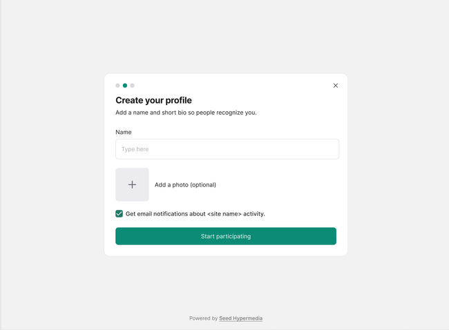This screenshot has height=330, width=449.
Task: Click the 'Type here' placeholder text
Action: click(x=135, y=149)
